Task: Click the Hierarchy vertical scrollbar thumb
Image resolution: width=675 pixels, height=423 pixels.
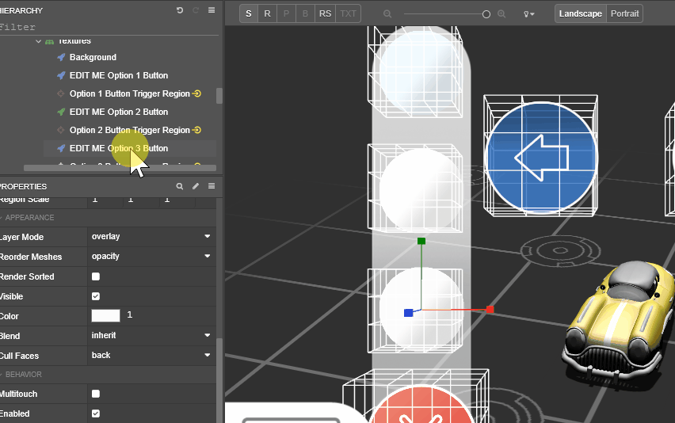Action: point(219,96)
